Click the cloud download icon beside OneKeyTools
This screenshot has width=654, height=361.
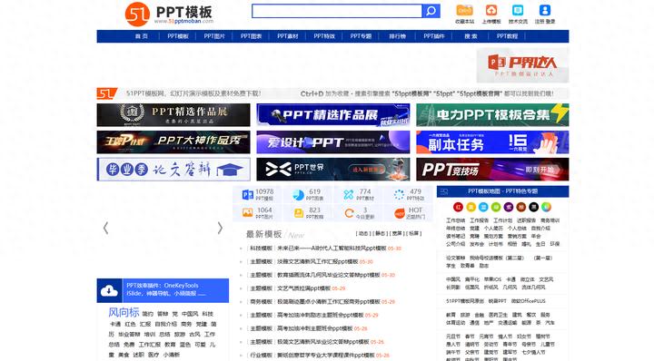pos(109,290)
